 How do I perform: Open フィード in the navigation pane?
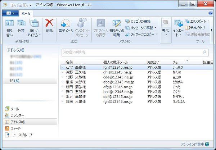(x=13, y=128)
